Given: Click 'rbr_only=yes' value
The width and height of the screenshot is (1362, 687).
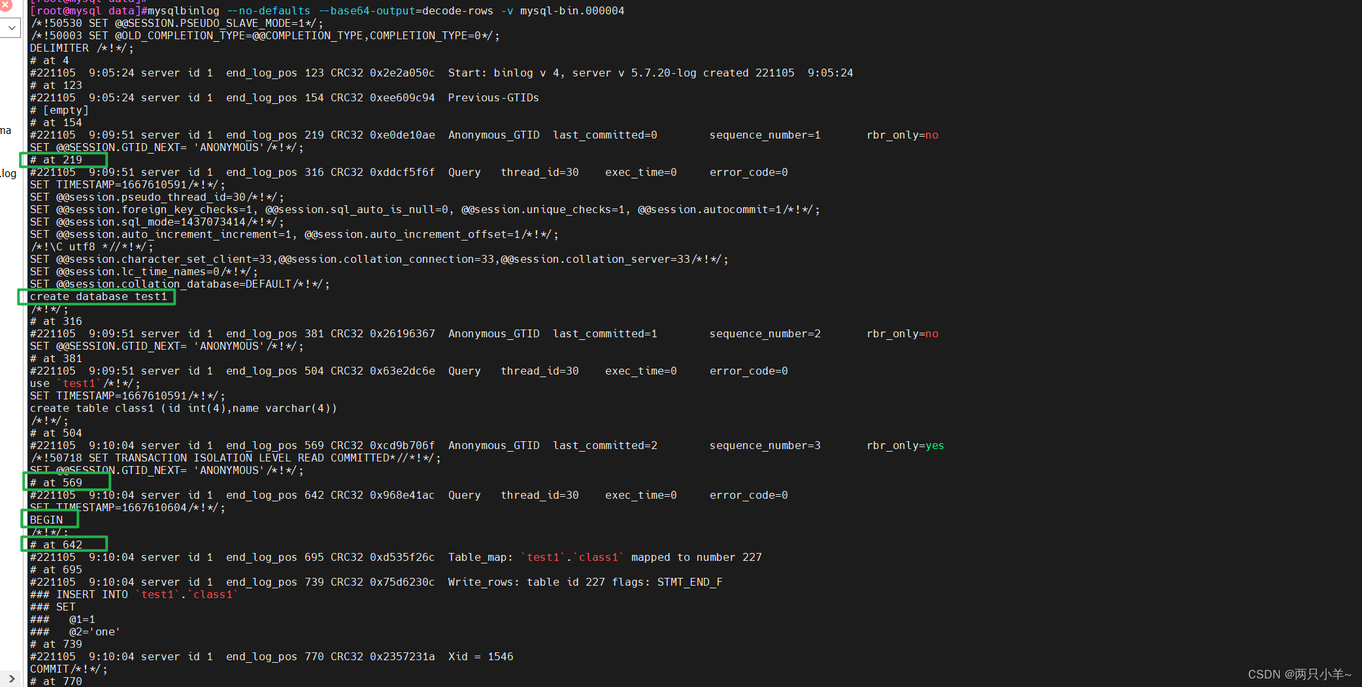Looking at the screenshot, I should [906, 446].
